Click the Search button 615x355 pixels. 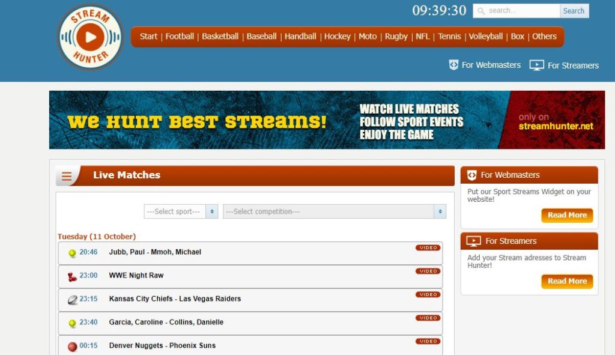(574, 11)
